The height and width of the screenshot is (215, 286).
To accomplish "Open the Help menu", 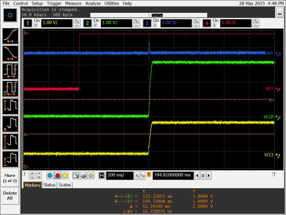I will coord(127,3).
